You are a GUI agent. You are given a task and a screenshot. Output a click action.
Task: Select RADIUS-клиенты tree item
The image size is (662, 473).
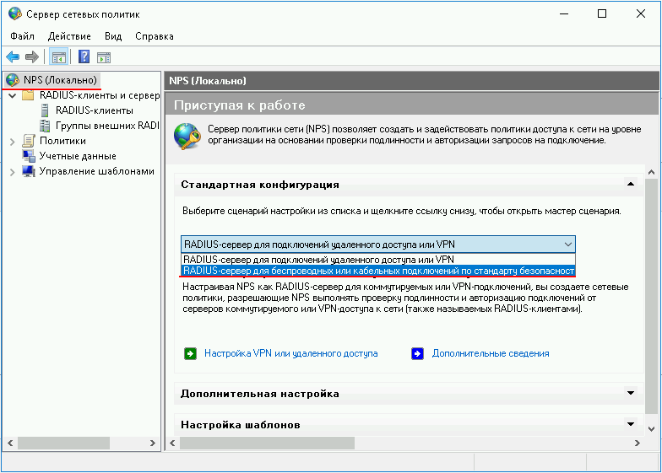click(95, 110)
